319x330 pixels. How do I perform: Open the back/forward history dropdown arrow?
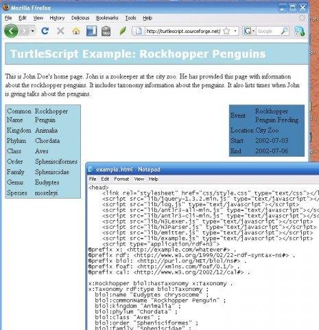point(33,31)
